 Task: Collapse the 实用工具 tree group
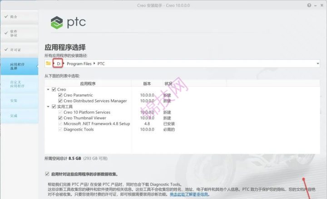click(x=48, y=107)
